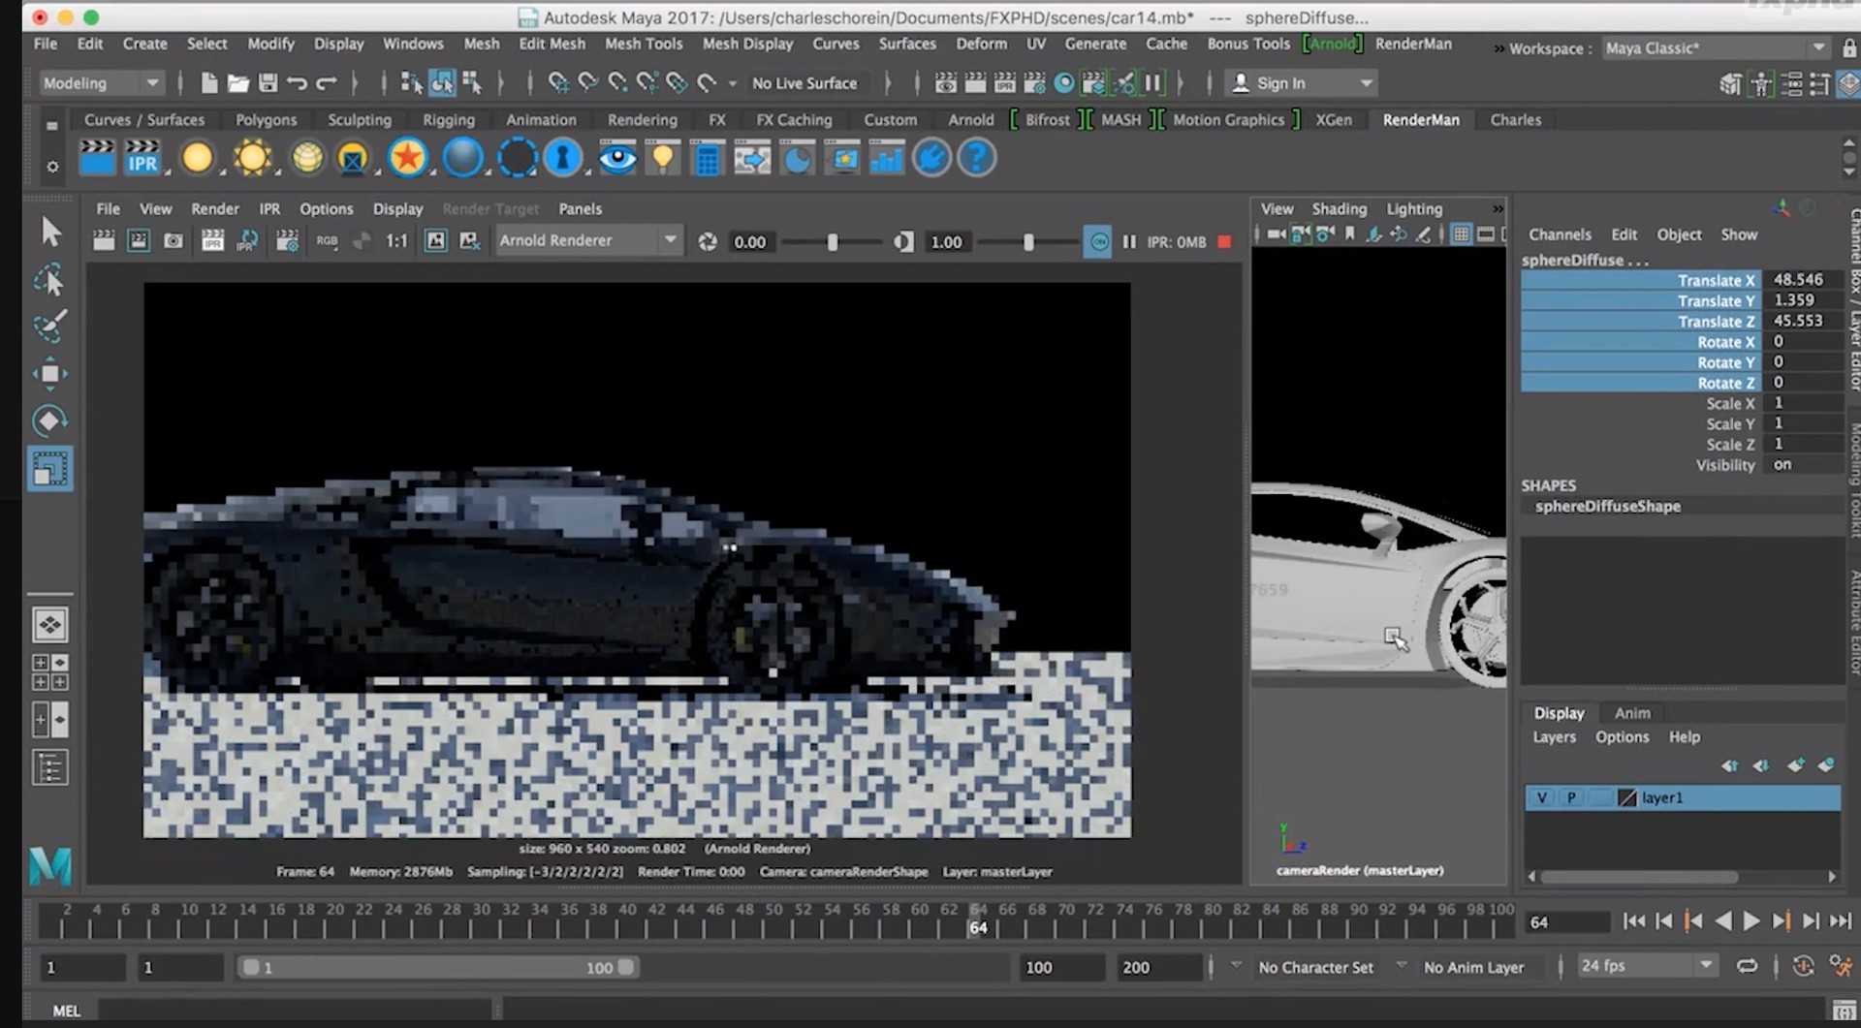Click the RenderMan render clapperboard shelf icon
The image size is (1861, 1028).
[97, 158]
